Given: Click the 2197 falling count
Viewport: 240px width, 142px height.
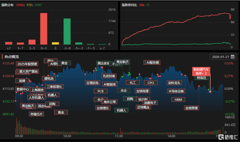Looking at the screenshot, I should 38,5.
